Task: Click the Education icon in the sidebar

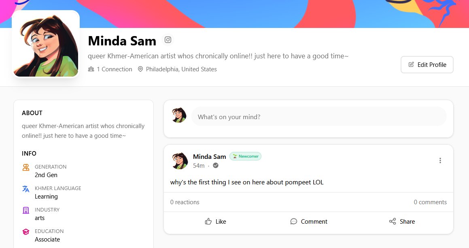Action: coord(25,231)
